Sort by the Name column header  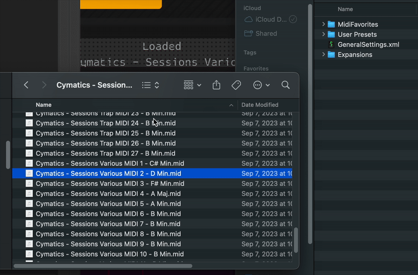[43, 105]
